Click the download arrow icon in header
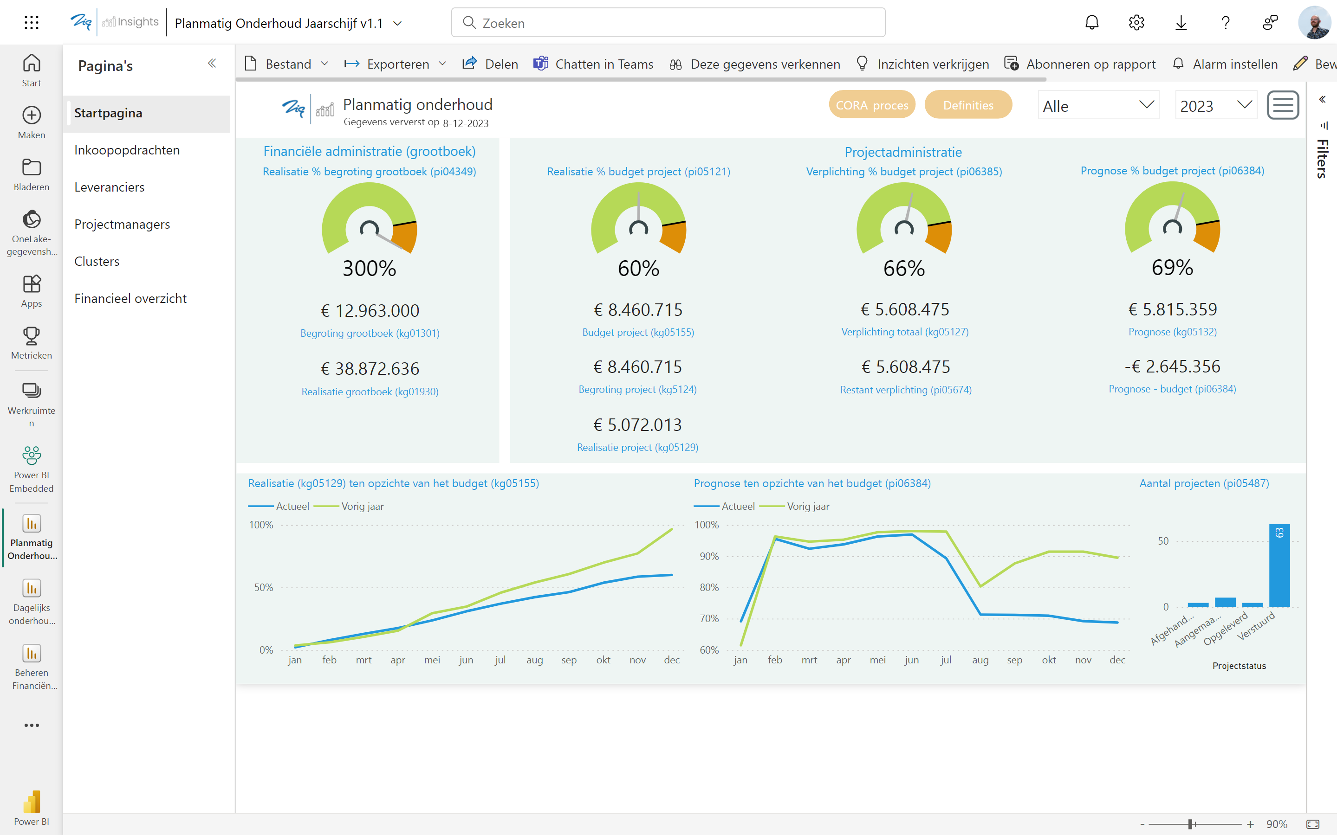Viewport: 1337px width, 835px height. 1181,23
